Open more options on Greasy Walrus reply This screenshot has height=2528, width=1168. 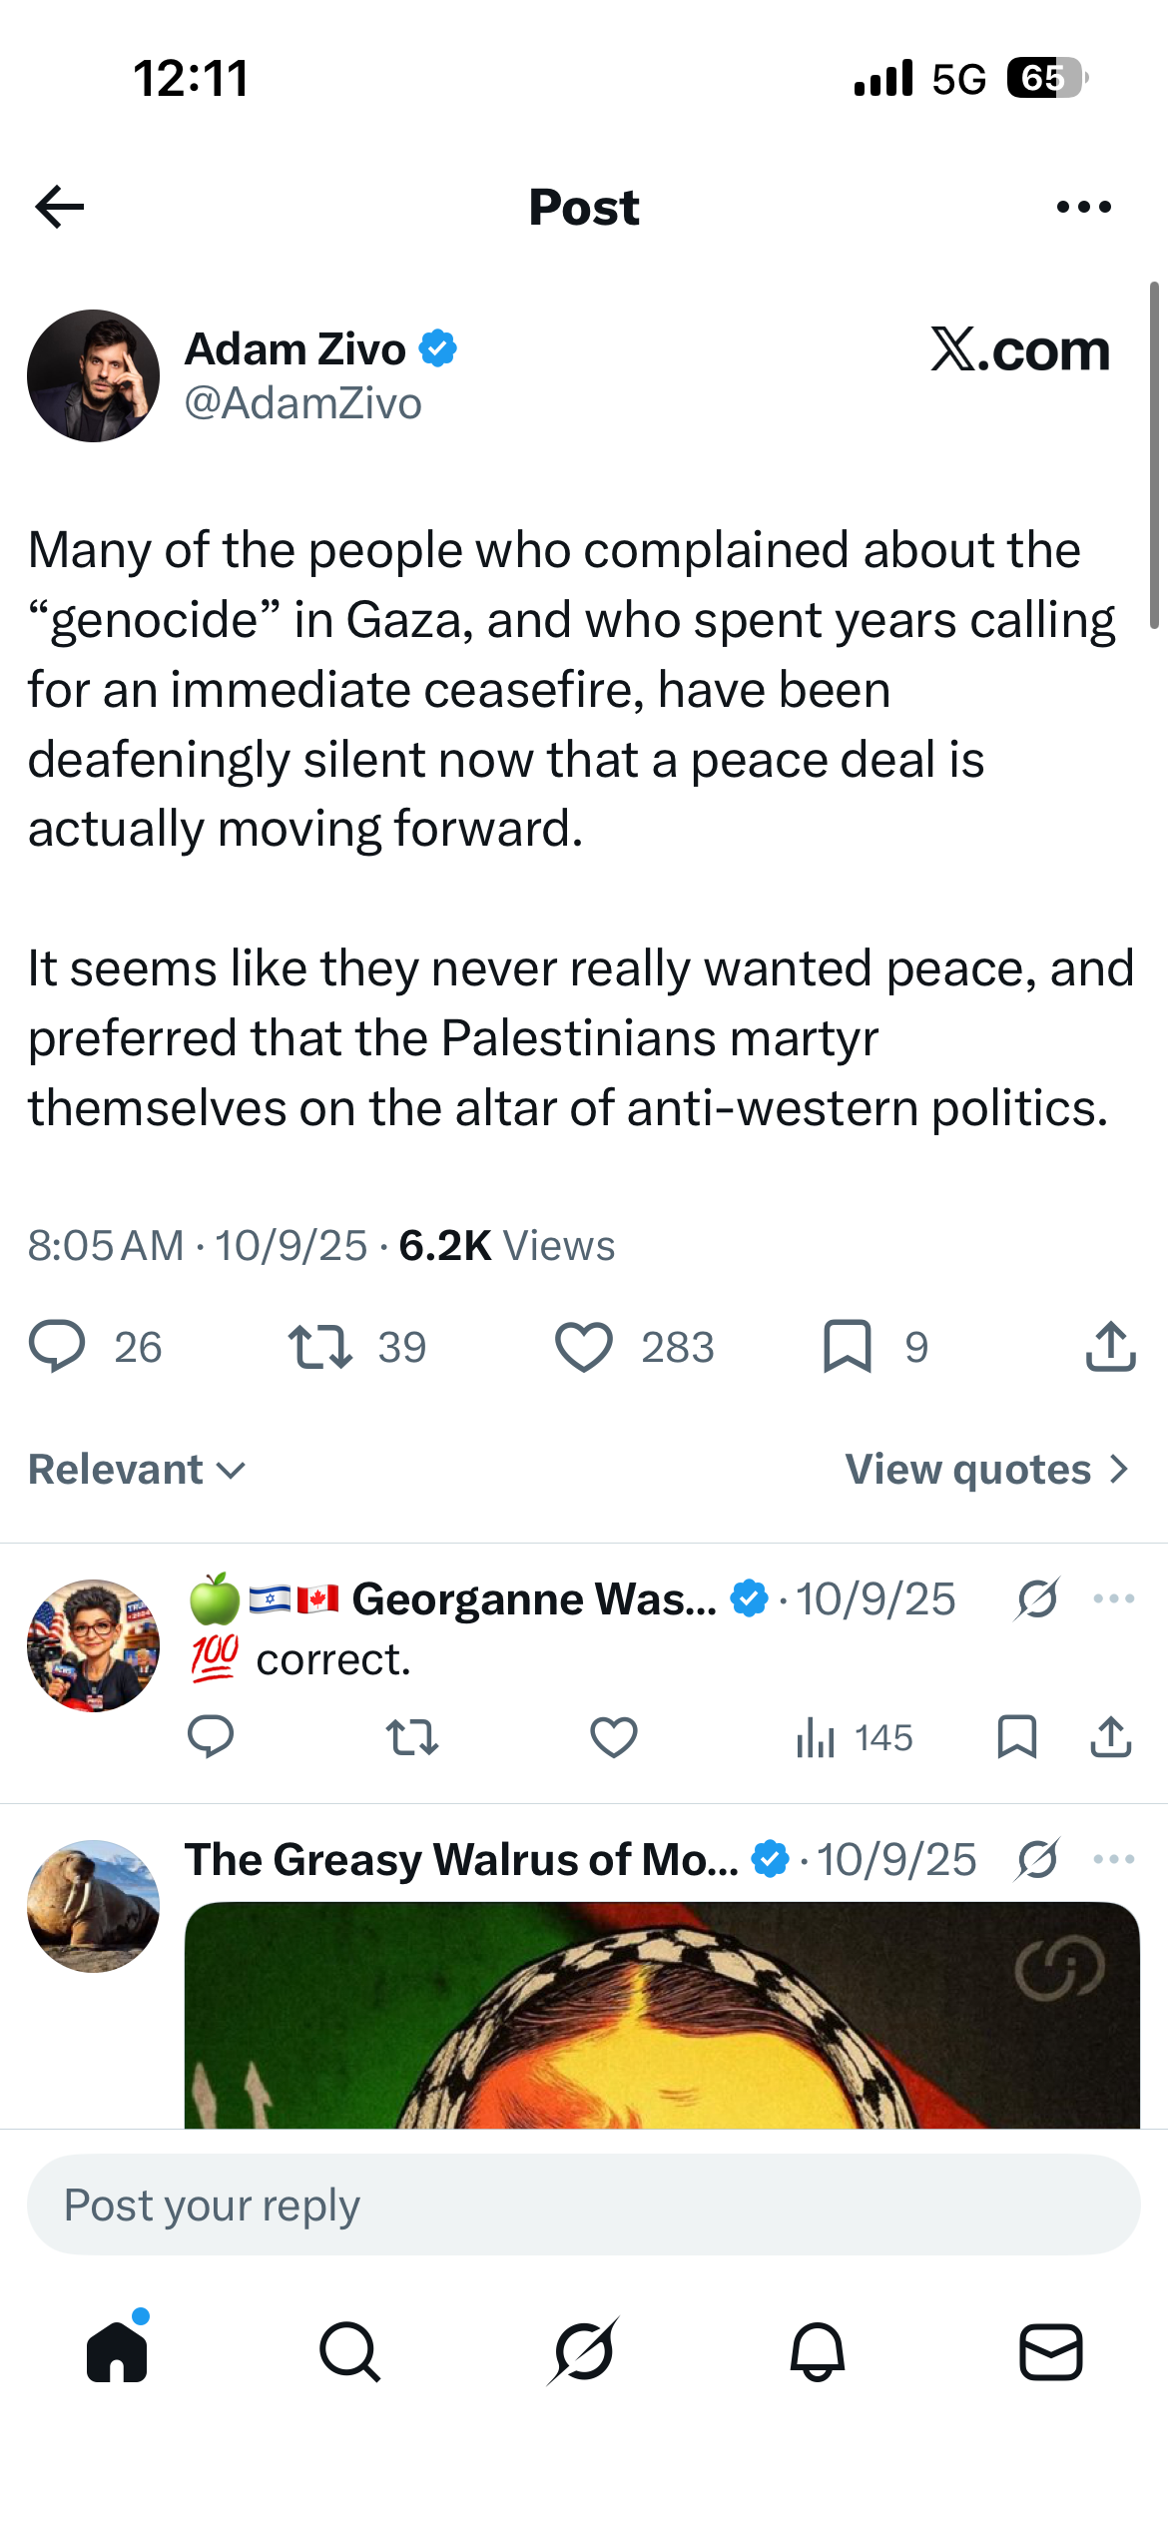click(x=1113, y=1859)
